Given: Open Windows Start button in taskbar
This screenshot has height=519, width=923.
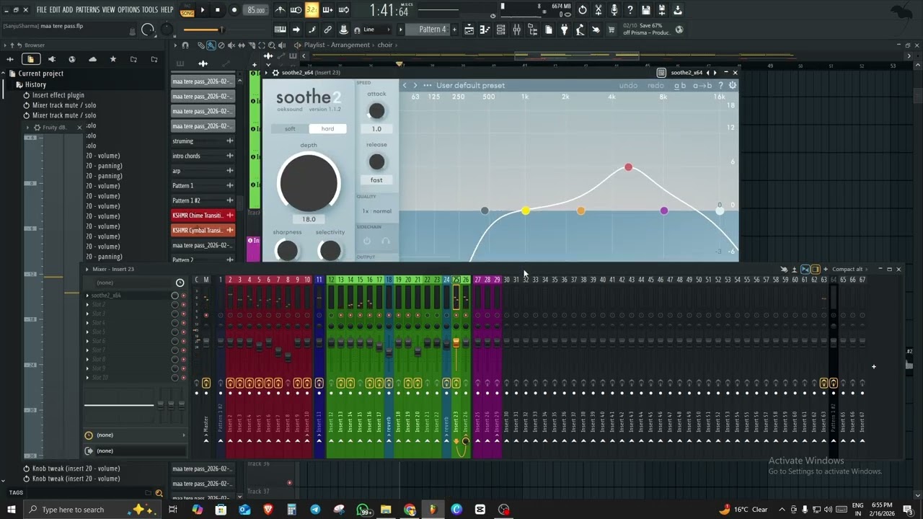Looking at the screenshot, I should click(11, 510).
